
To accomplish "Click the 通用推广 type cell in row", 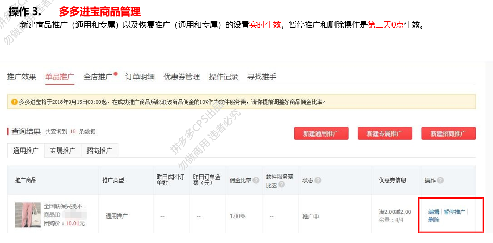I will click(117, 215).
